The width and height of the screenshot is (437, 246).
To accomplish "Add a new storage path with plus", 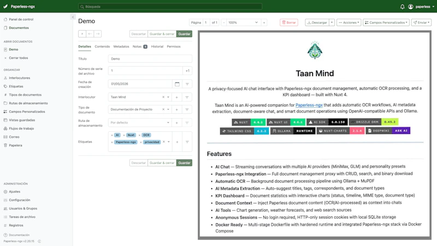I will (176, 122).
